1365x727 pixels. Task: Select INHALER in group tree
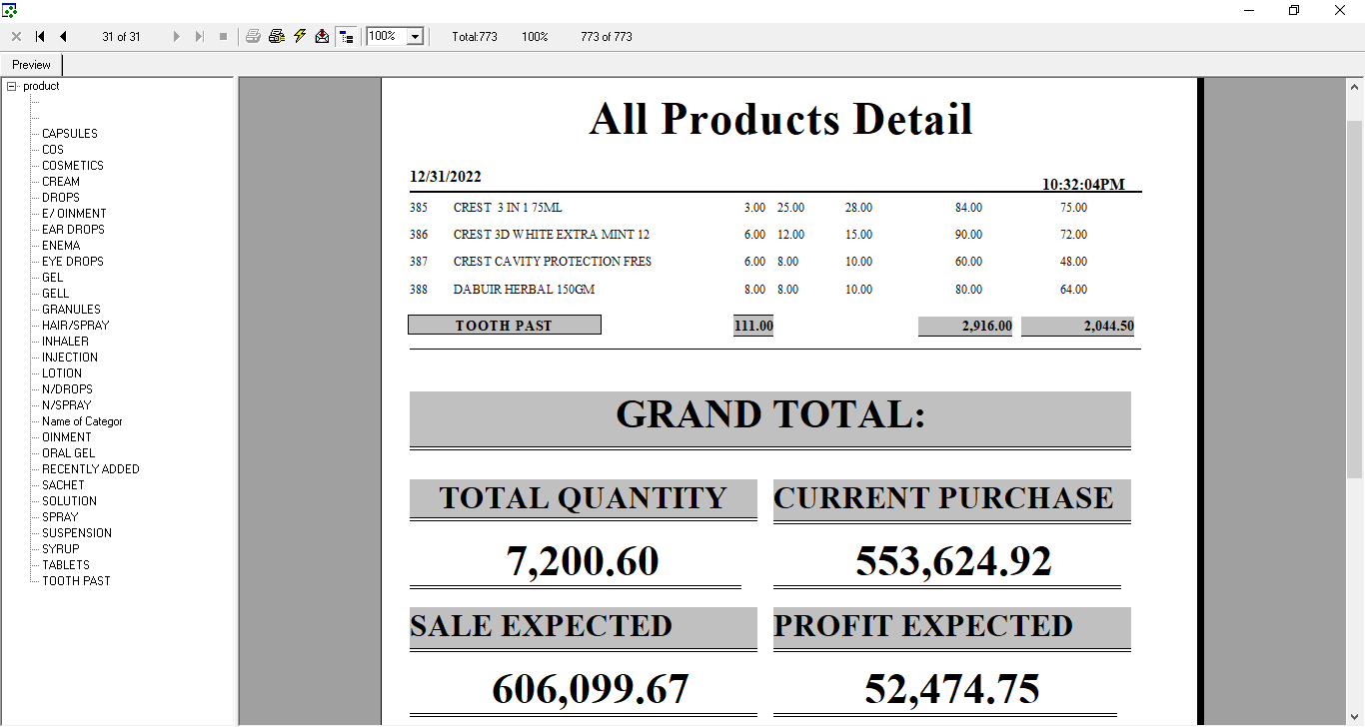click(x=65, y=342)
